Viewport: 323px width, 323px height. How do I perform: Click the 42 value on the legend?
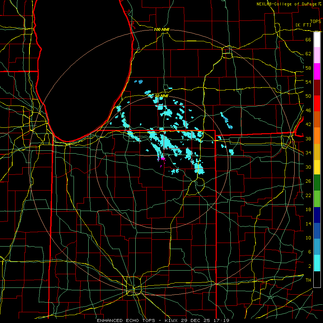308,125
